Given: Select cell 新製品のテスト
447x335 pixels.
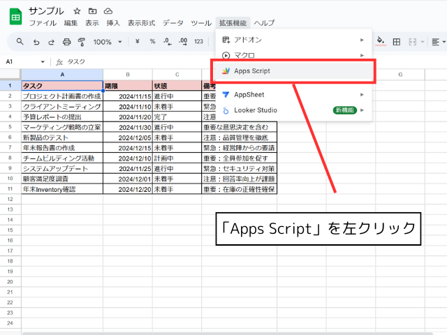Looking at the screenshot, I should (62, 137).
